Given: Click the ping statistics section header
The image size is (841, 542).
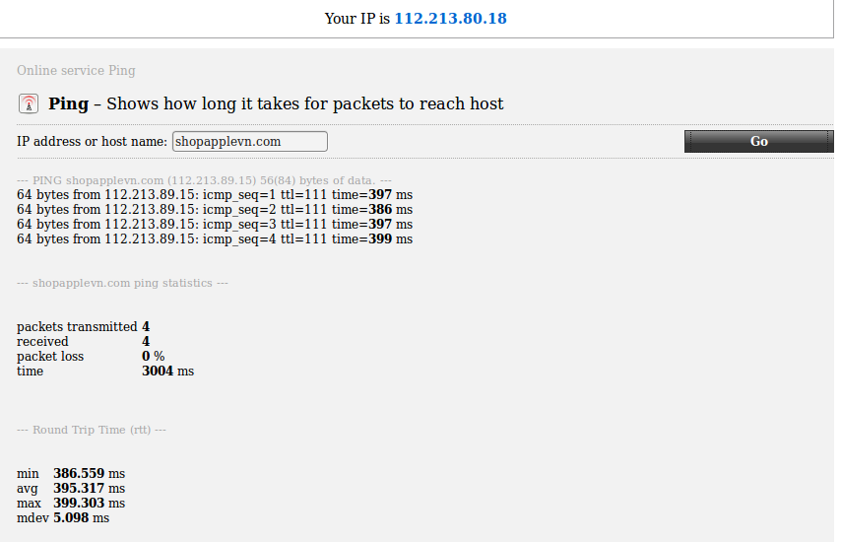Looking at the screenshot, I should [122, 283].
